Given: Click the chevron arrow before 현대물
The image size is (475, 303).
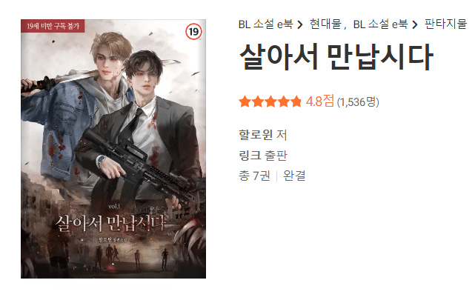Looking at the screenshot, I should [x=300, y=24].
